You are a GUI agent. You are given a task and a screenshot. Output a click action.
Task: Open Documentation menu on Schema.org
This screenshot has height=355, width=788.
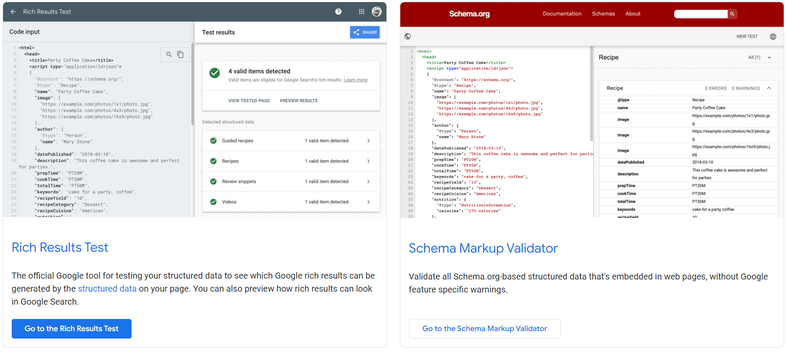point(562,14)
